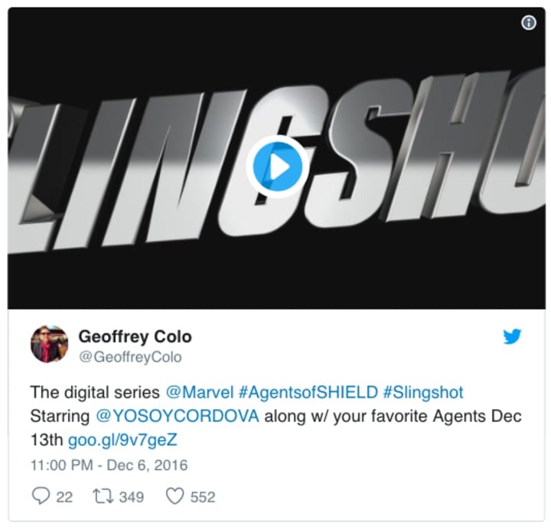Open the reply speech bubble icon

tap(41, 496)
